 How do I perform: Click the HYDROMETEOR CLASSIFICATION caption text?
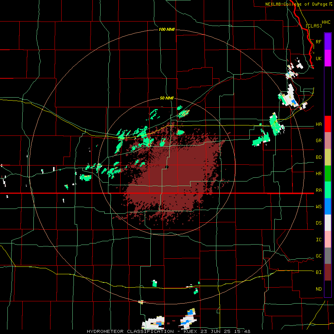(x=130, y=331)
